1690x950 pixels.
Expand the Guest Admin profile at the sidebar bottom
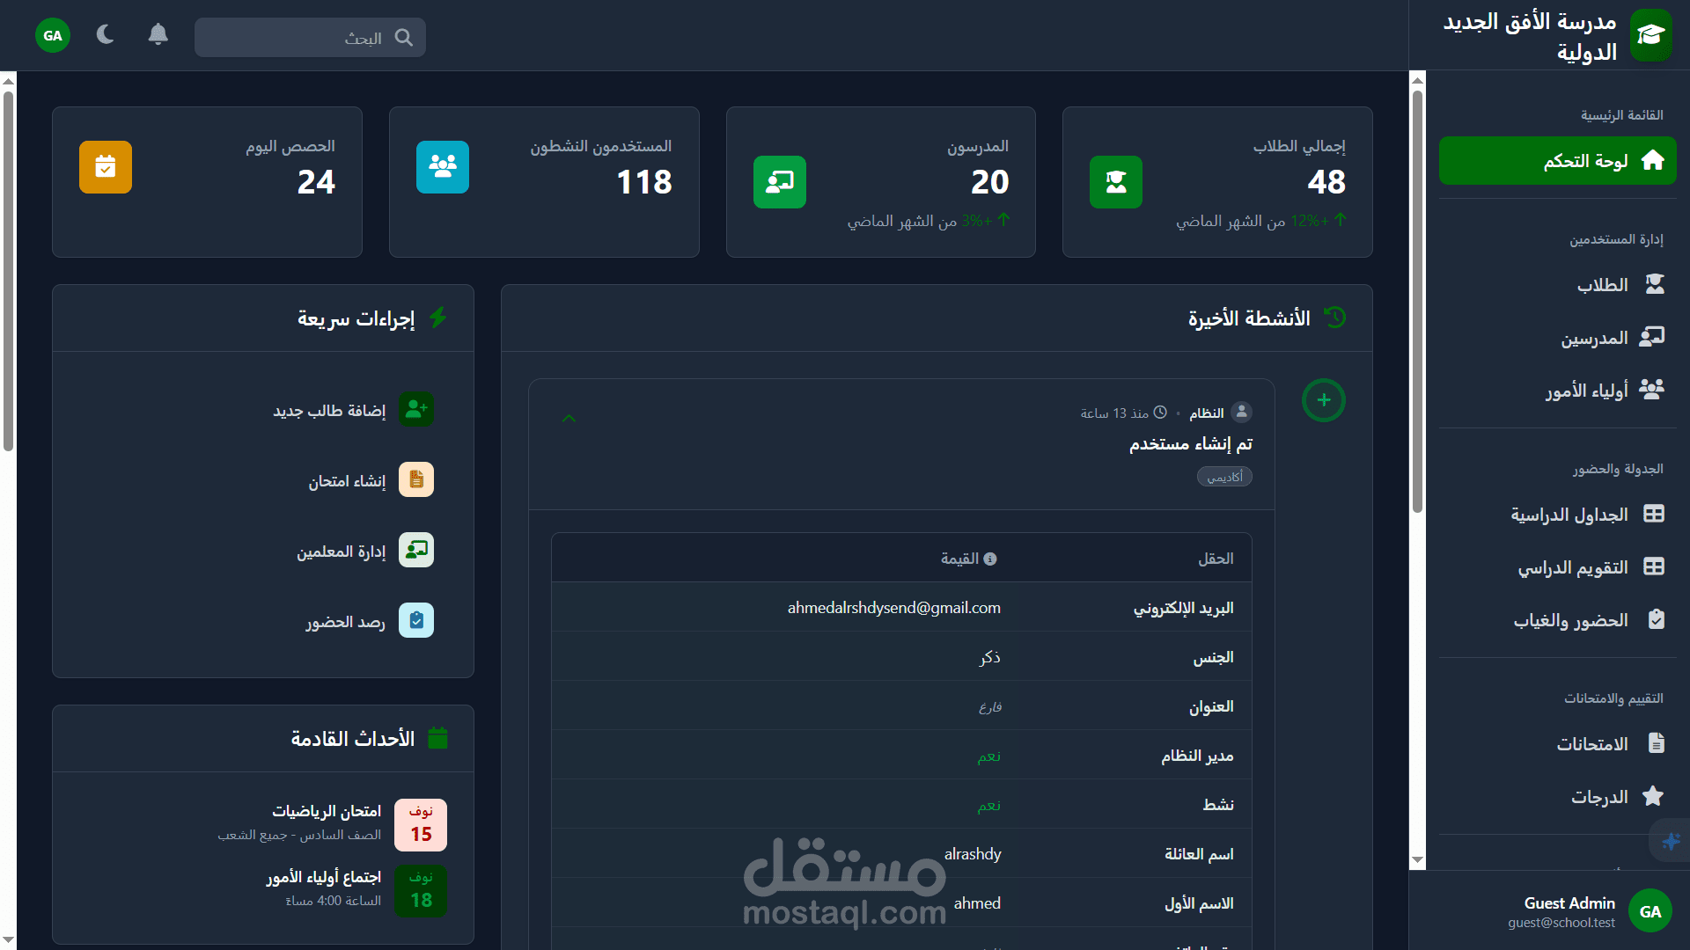[x=1569, y=911]
